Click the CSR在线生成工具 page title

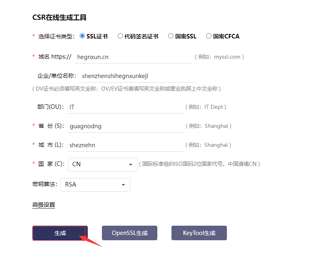point(59,17)
